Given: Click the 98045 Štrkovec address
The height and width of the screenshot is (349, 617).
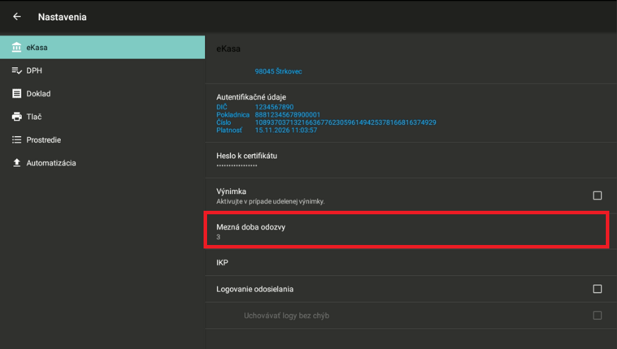Looking at the screenshot, I should 278,71.
